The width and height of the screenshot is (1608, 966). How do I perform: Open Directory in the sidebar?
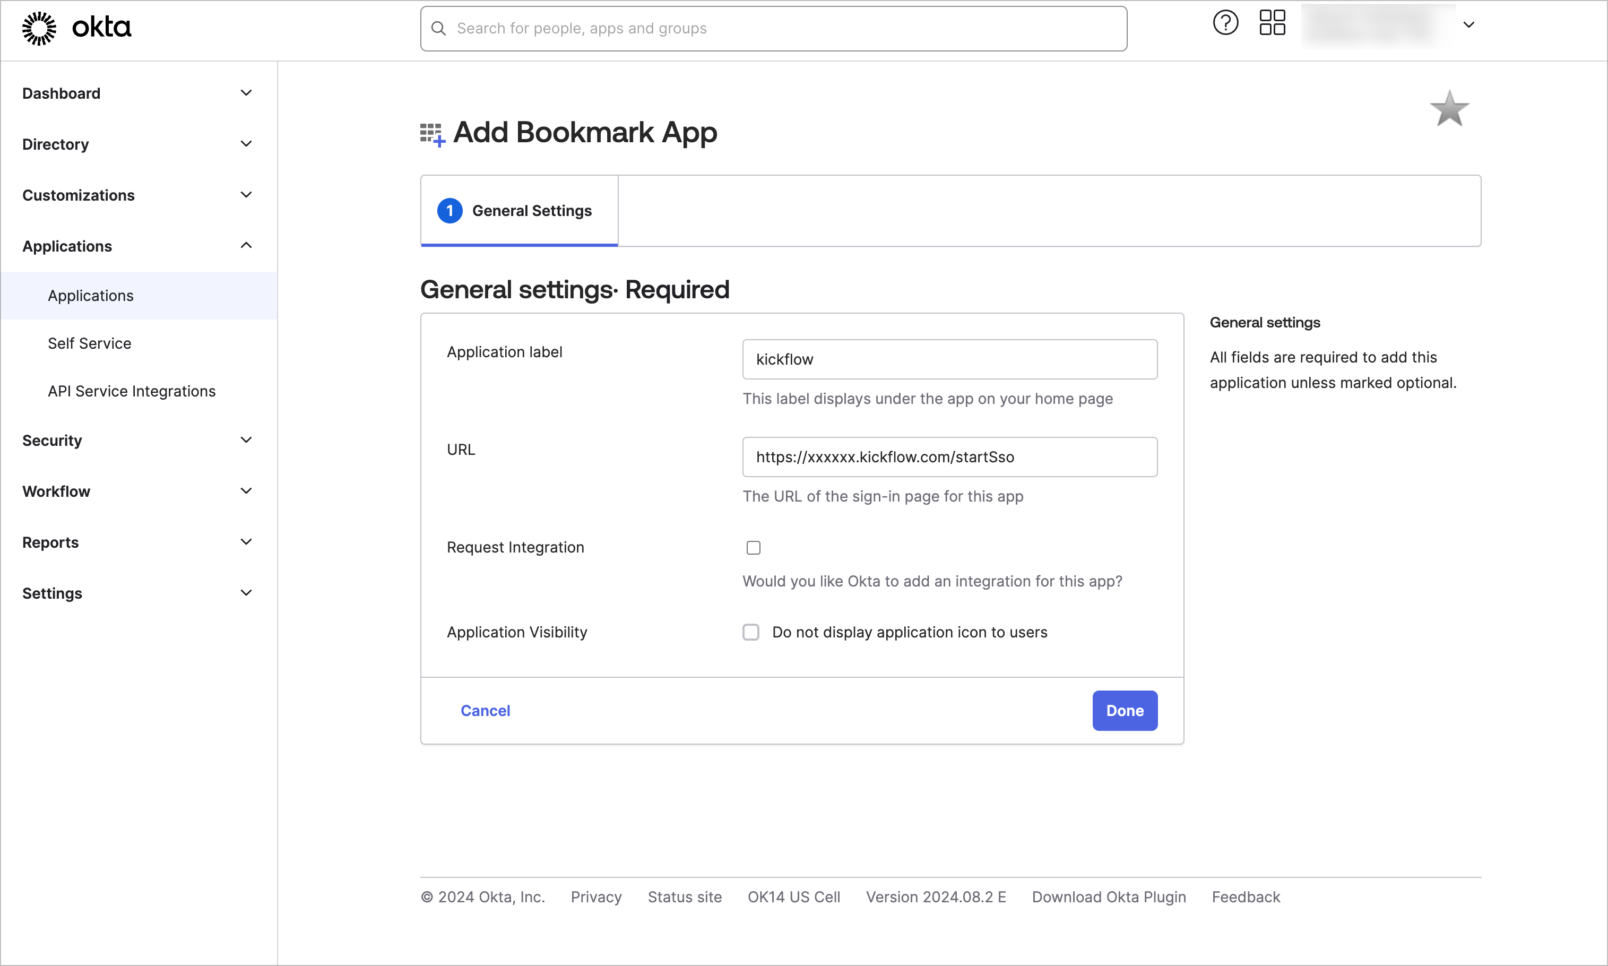point(55,144)
